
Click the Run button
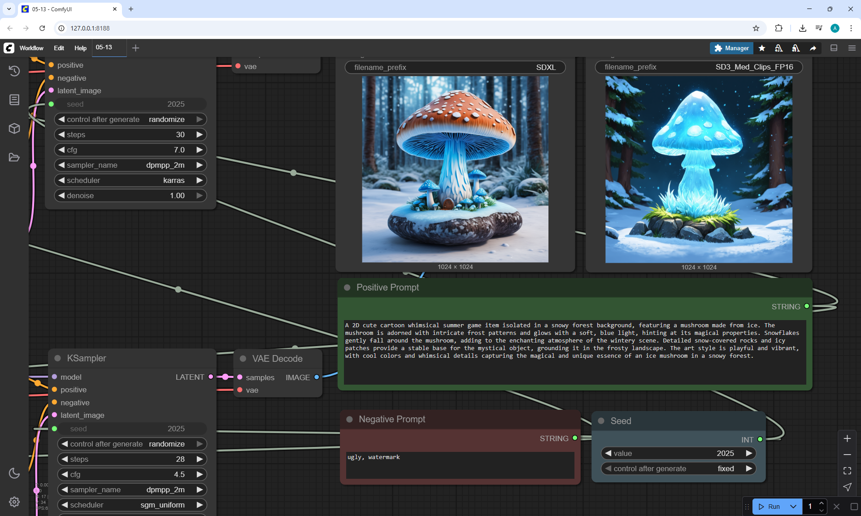click(770, 507)
